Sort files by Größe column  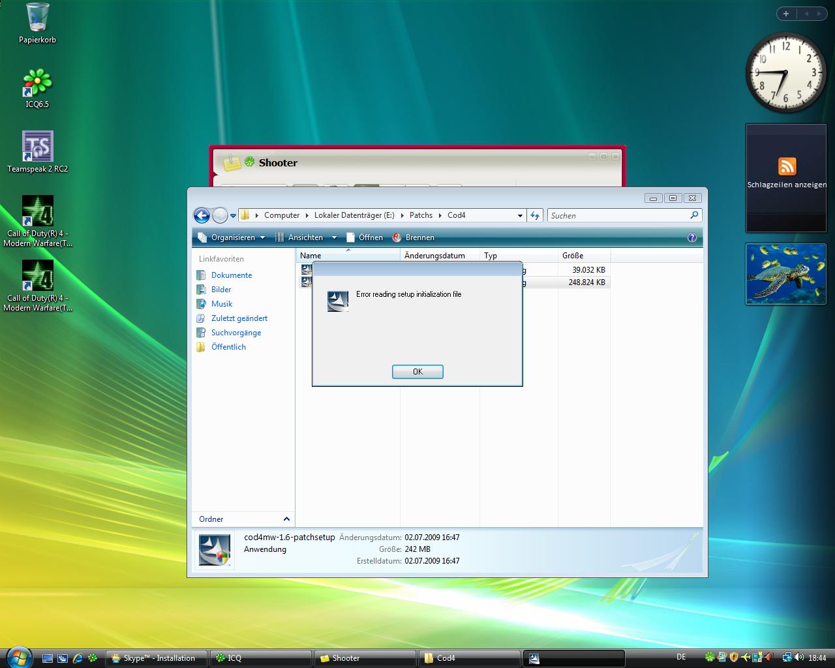click(584, 256)
